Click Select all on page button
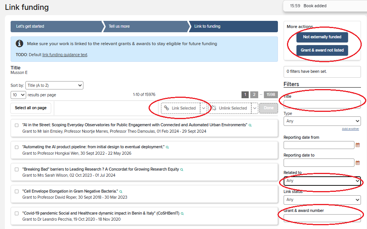The image size is (367, 229). [31, 108]
